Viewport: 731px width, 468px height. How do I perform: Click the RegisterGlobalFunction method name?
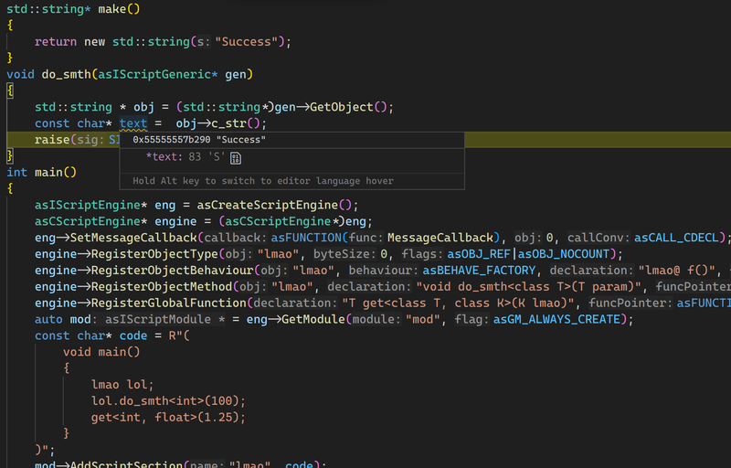point(169,303)
